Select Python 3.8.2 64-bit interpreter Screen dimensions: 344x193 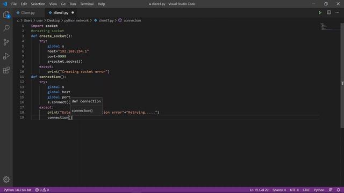click(x=17, y=190)
